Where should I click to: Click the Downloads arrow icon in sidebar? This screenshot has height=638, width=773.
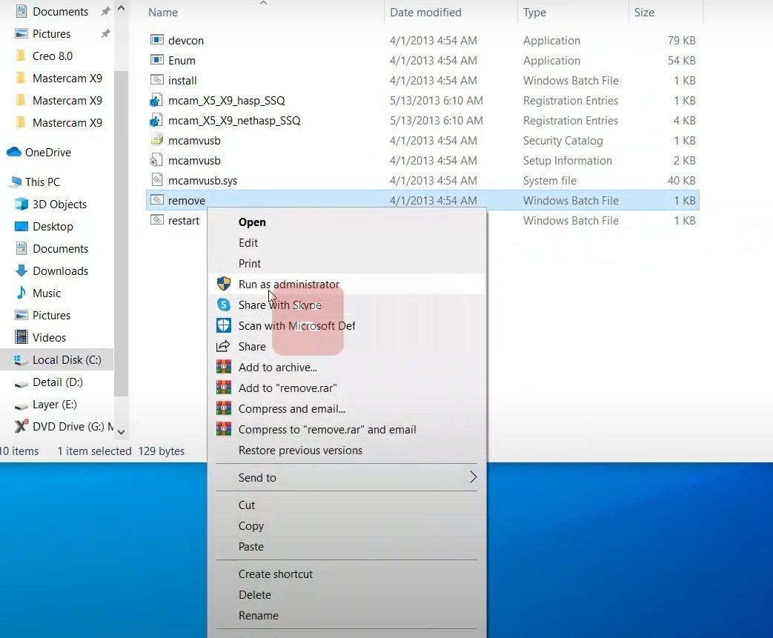coord(21,270)
